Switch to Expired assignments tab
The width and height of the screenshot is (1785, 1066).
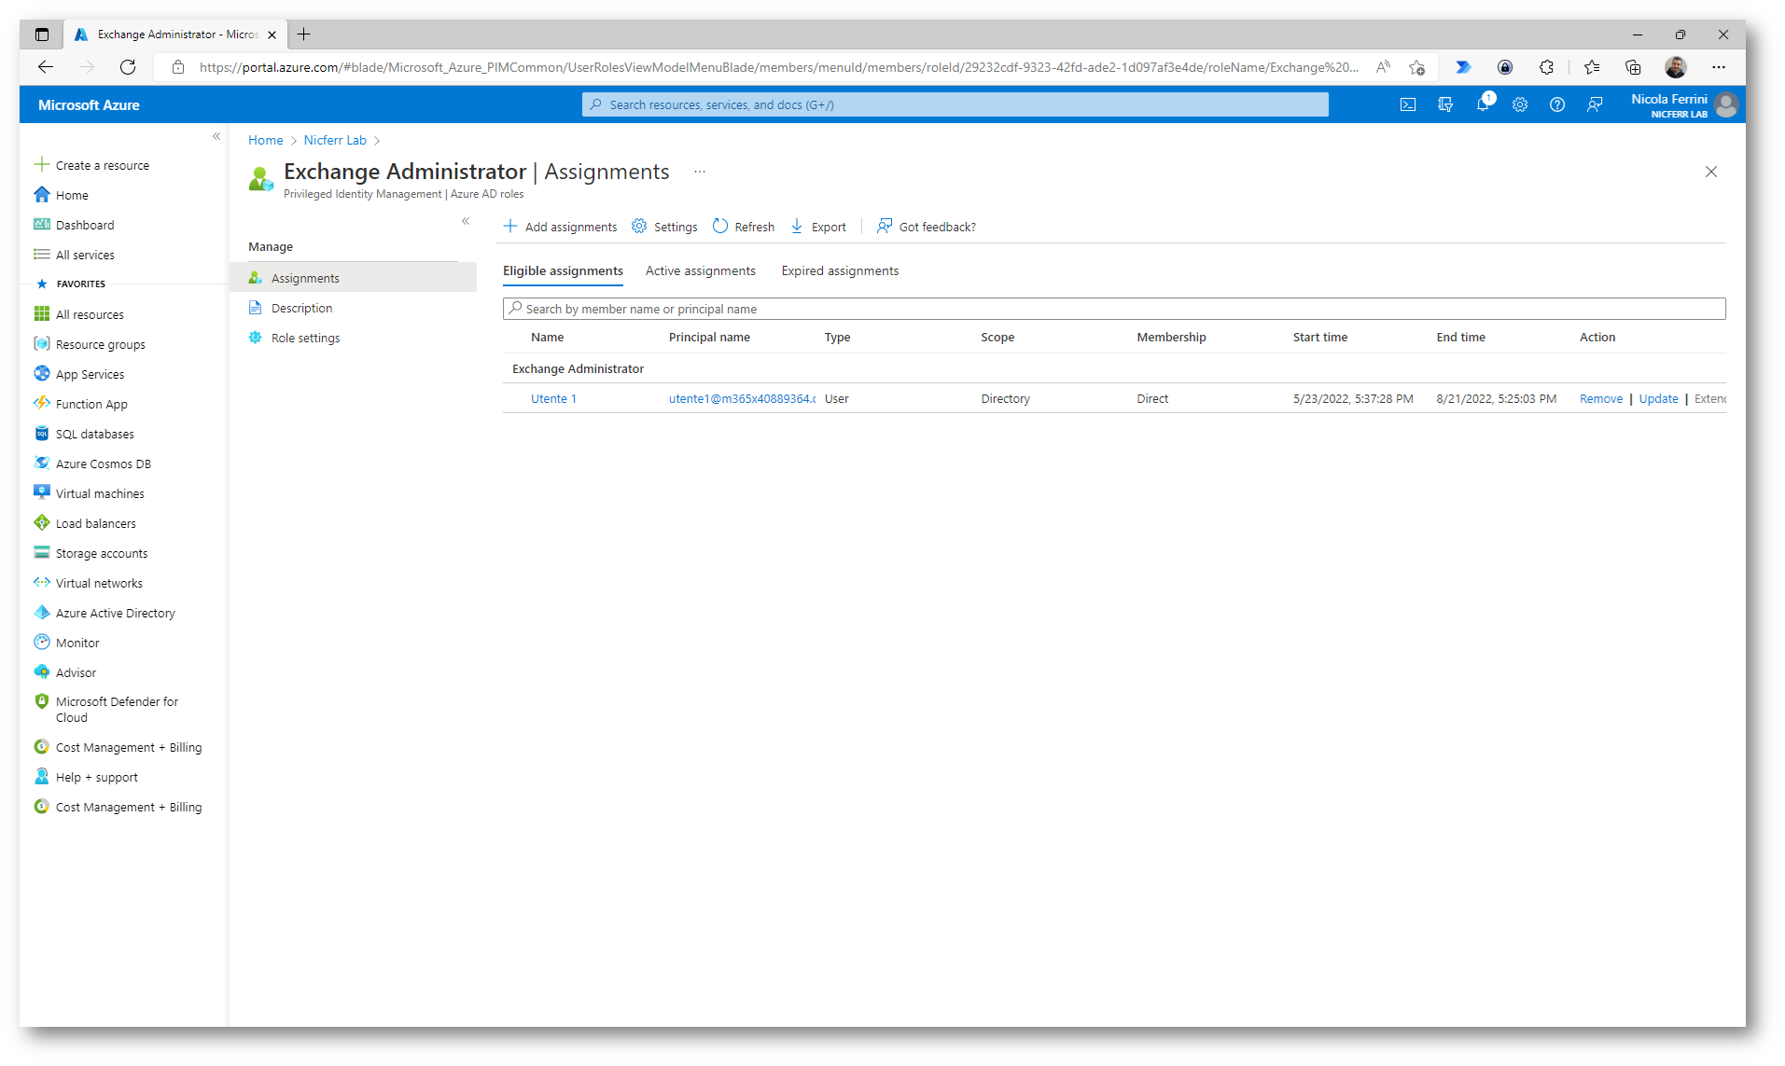[x=840, y=270]
